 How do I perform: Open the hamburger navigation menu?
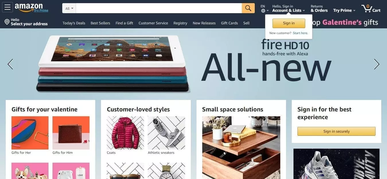[7, 7]
